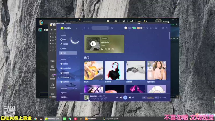Viewport: 215px width, 121px height.
Task: Play the previous track
Action: (x=121, y=98)
